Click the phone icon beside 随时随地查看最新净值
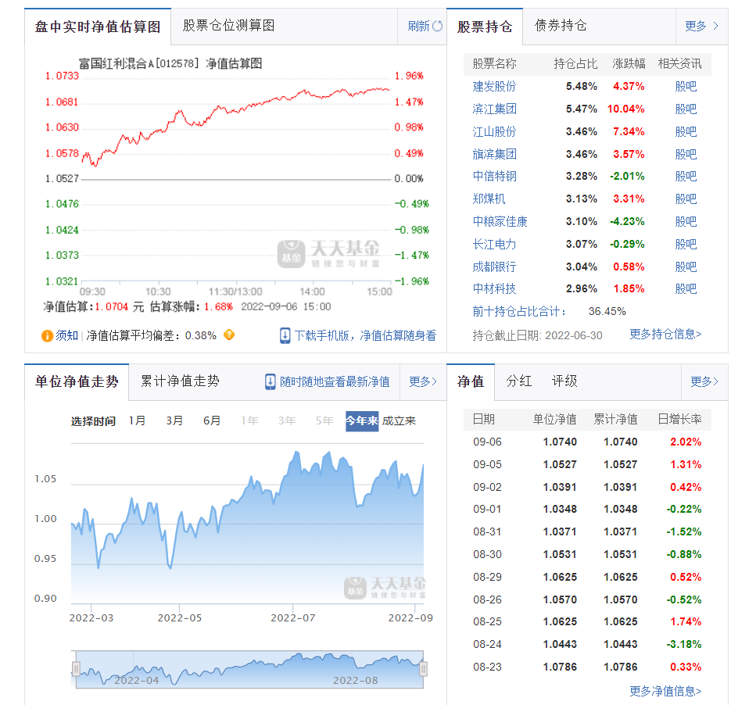The width and height of the screenshot is (731, 705). coord(271,381)
